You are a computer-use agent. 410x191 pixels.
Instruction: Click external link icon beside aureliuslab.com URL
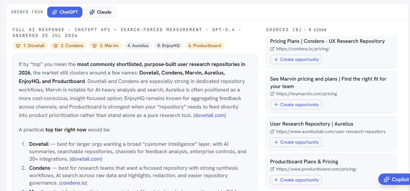[x=272, y=132]
